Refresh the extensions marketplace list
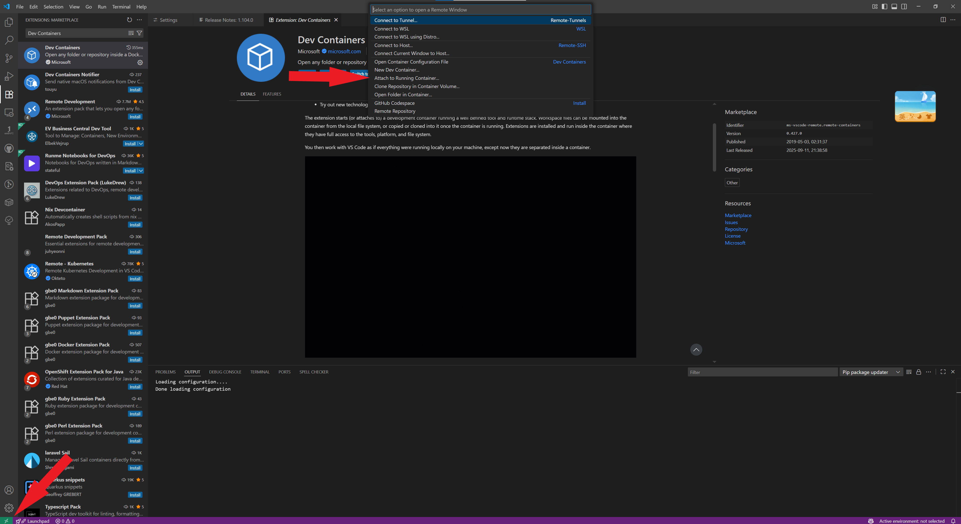This screenshot has width=961, height=524. point(129,20)
